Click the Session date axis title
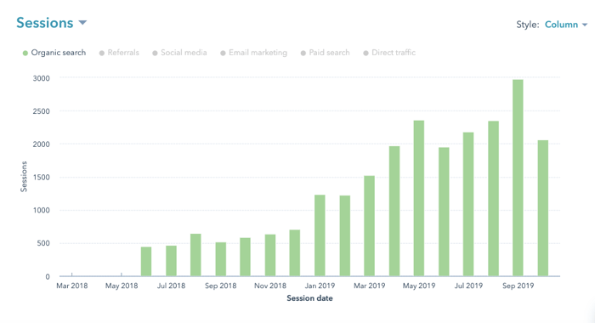The width and height of the screenshot is (595, 323). [x=309, y=298]
